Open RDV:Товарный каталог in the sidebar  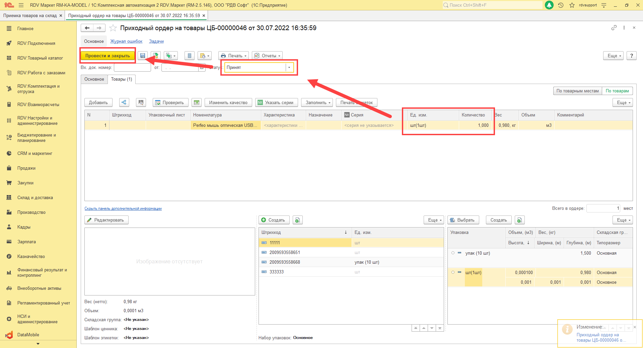(x=40, y=58)
